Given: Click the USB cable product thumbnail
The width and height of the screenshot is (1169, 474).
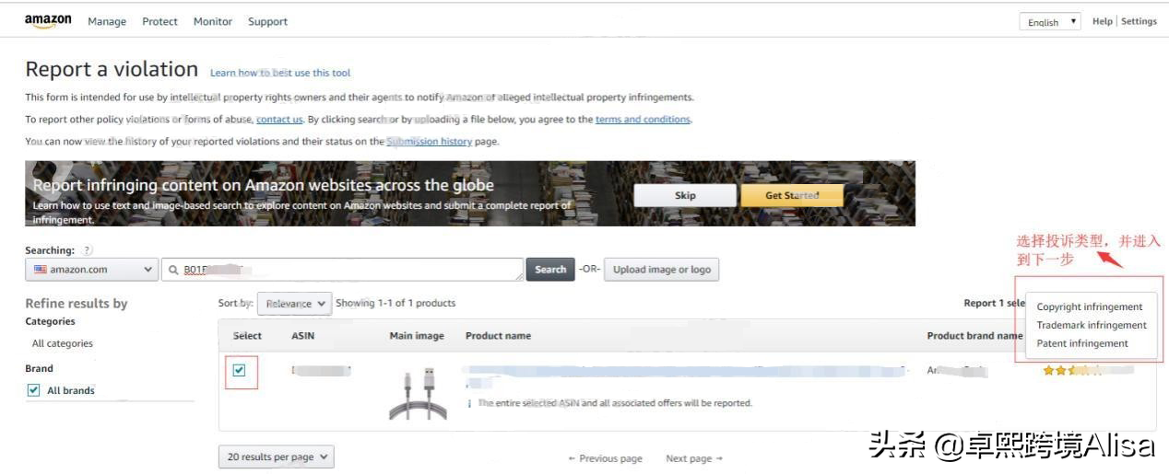Looking at the screenshot, I should point(418,395).
